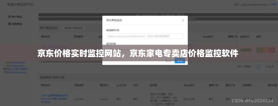278x106 pixels.
Task: Click the orange action icon in 操作 column
Action: 265,50
